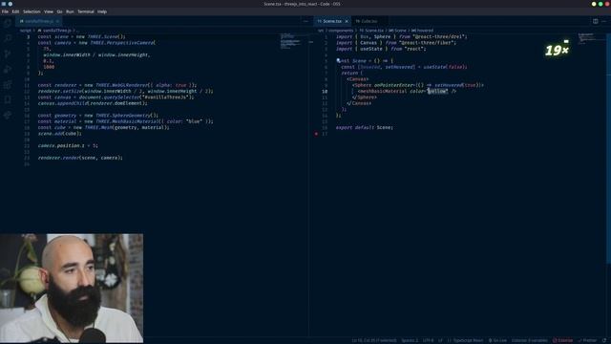Click "yellow" color value on line 10

pos(437,92)
